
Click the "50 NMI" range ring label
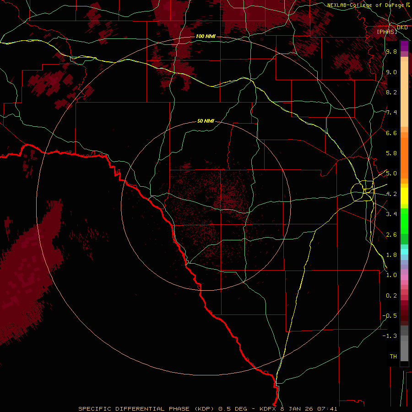[x=206, y=121]
